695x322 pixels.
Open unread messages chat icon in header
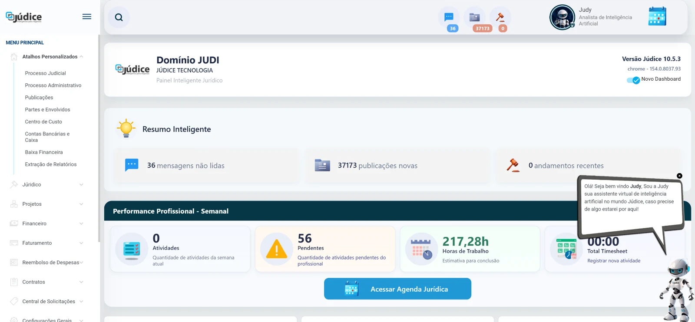(x=449, y=17)
